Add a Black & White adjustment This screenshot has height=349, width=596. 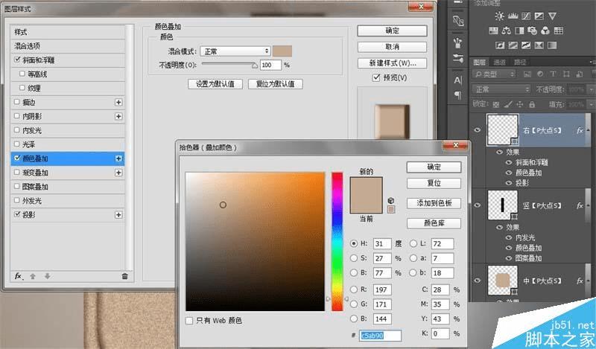point(519,31)
